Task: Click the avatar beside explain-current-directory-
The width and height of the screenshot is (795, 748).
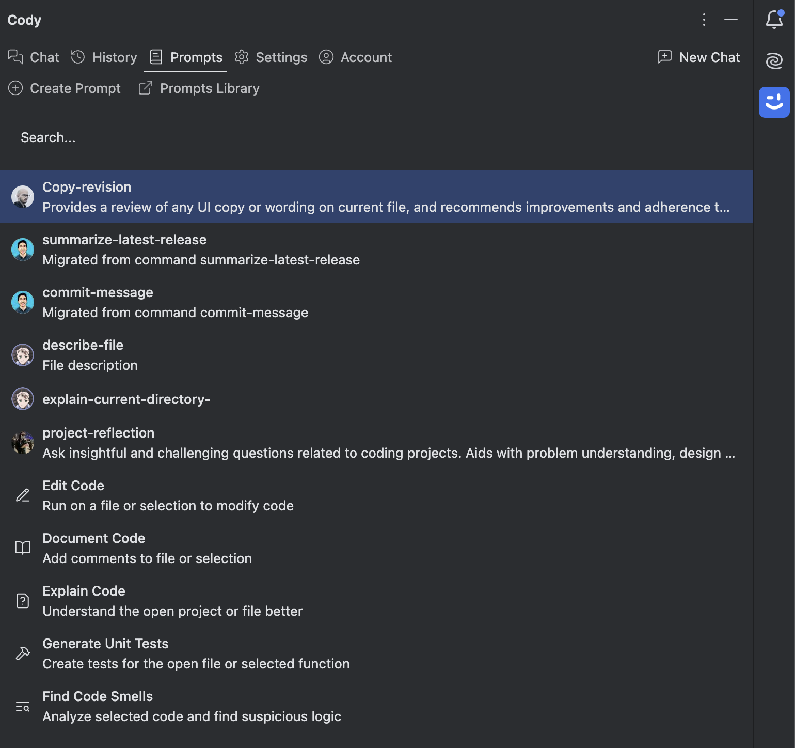Action: point(23,399)
